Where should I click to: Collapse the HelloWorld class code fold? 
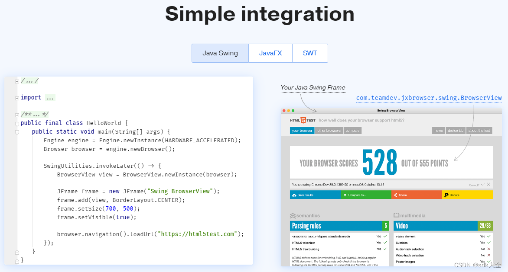coord(16,123)
